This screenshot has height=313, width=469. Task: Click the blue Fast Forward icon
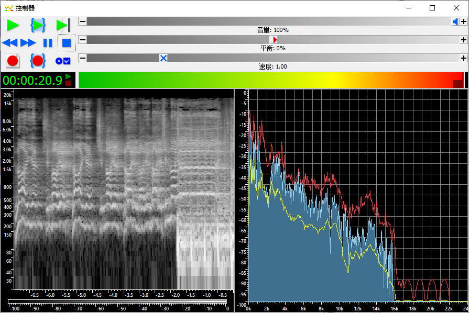(x=28, y=43)
